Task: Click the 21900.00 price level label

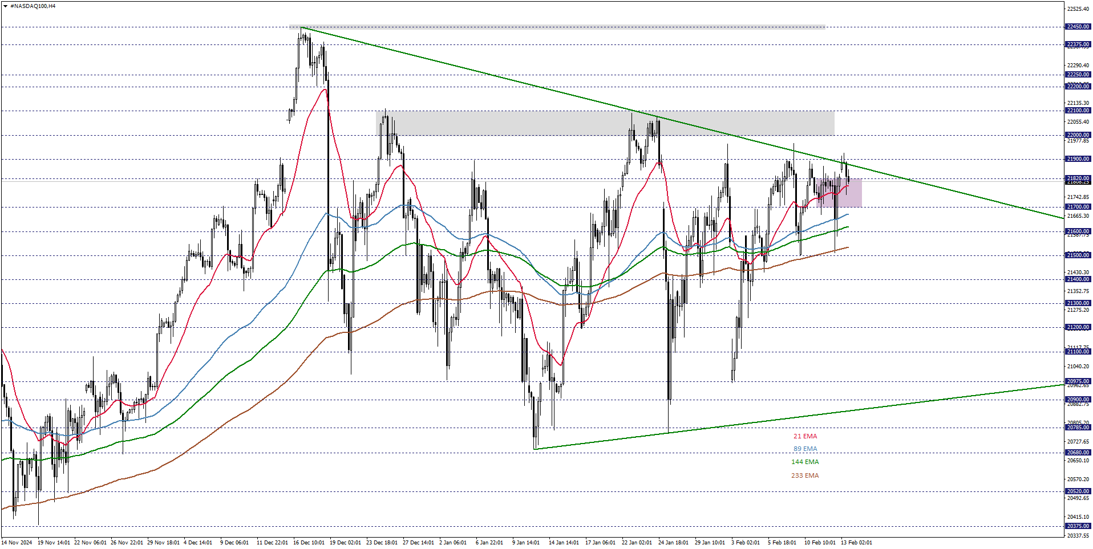Action: click(1078, 159)
